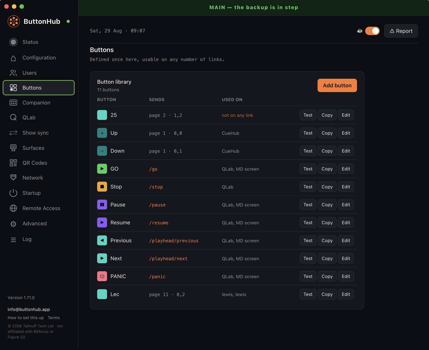Edit the Stop button

point(346,187)
